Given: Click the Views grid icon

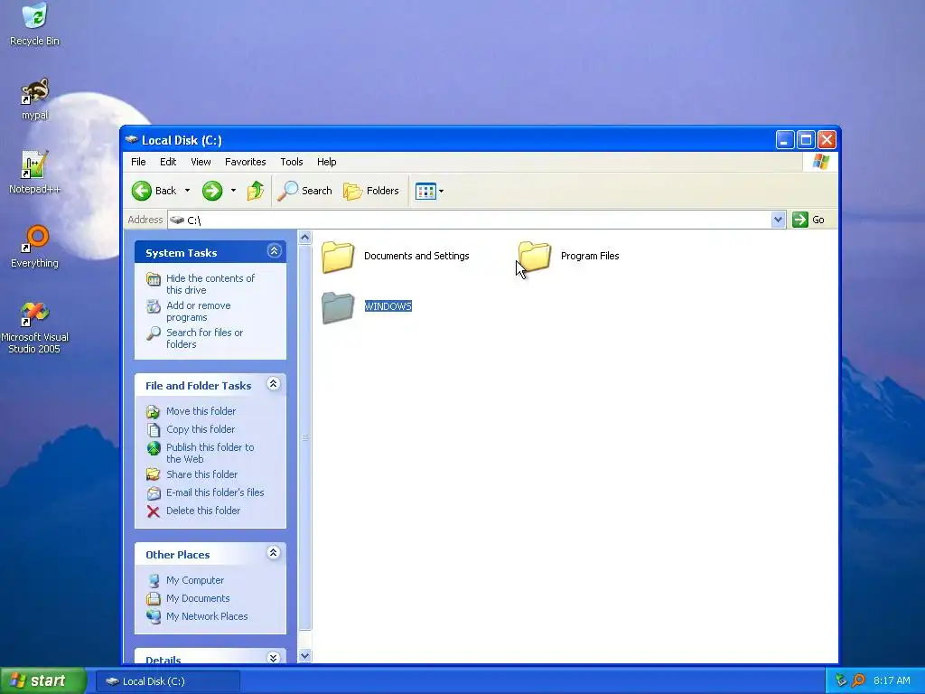Looking at the screenshot, I should [425, 191].
